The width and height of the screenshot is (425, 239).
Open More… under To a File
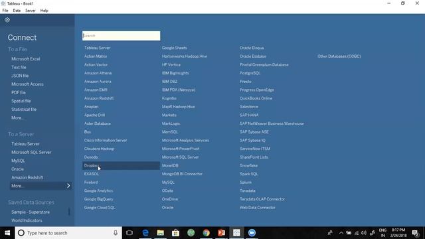pyautogui.click(x=18, y=118)
